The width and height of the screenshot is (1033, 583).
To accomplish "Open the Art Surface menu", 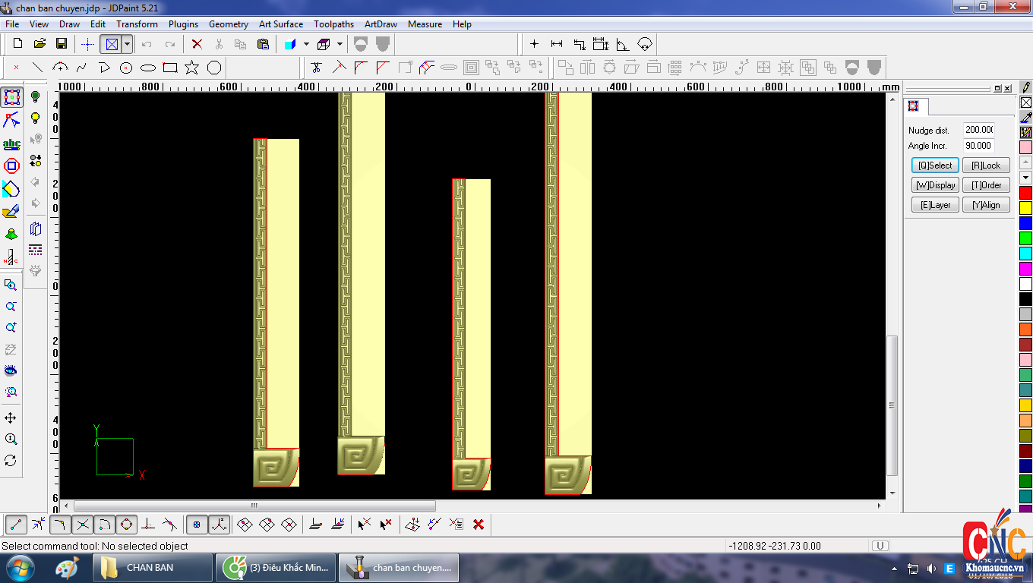I will click(x=280, y=24).
